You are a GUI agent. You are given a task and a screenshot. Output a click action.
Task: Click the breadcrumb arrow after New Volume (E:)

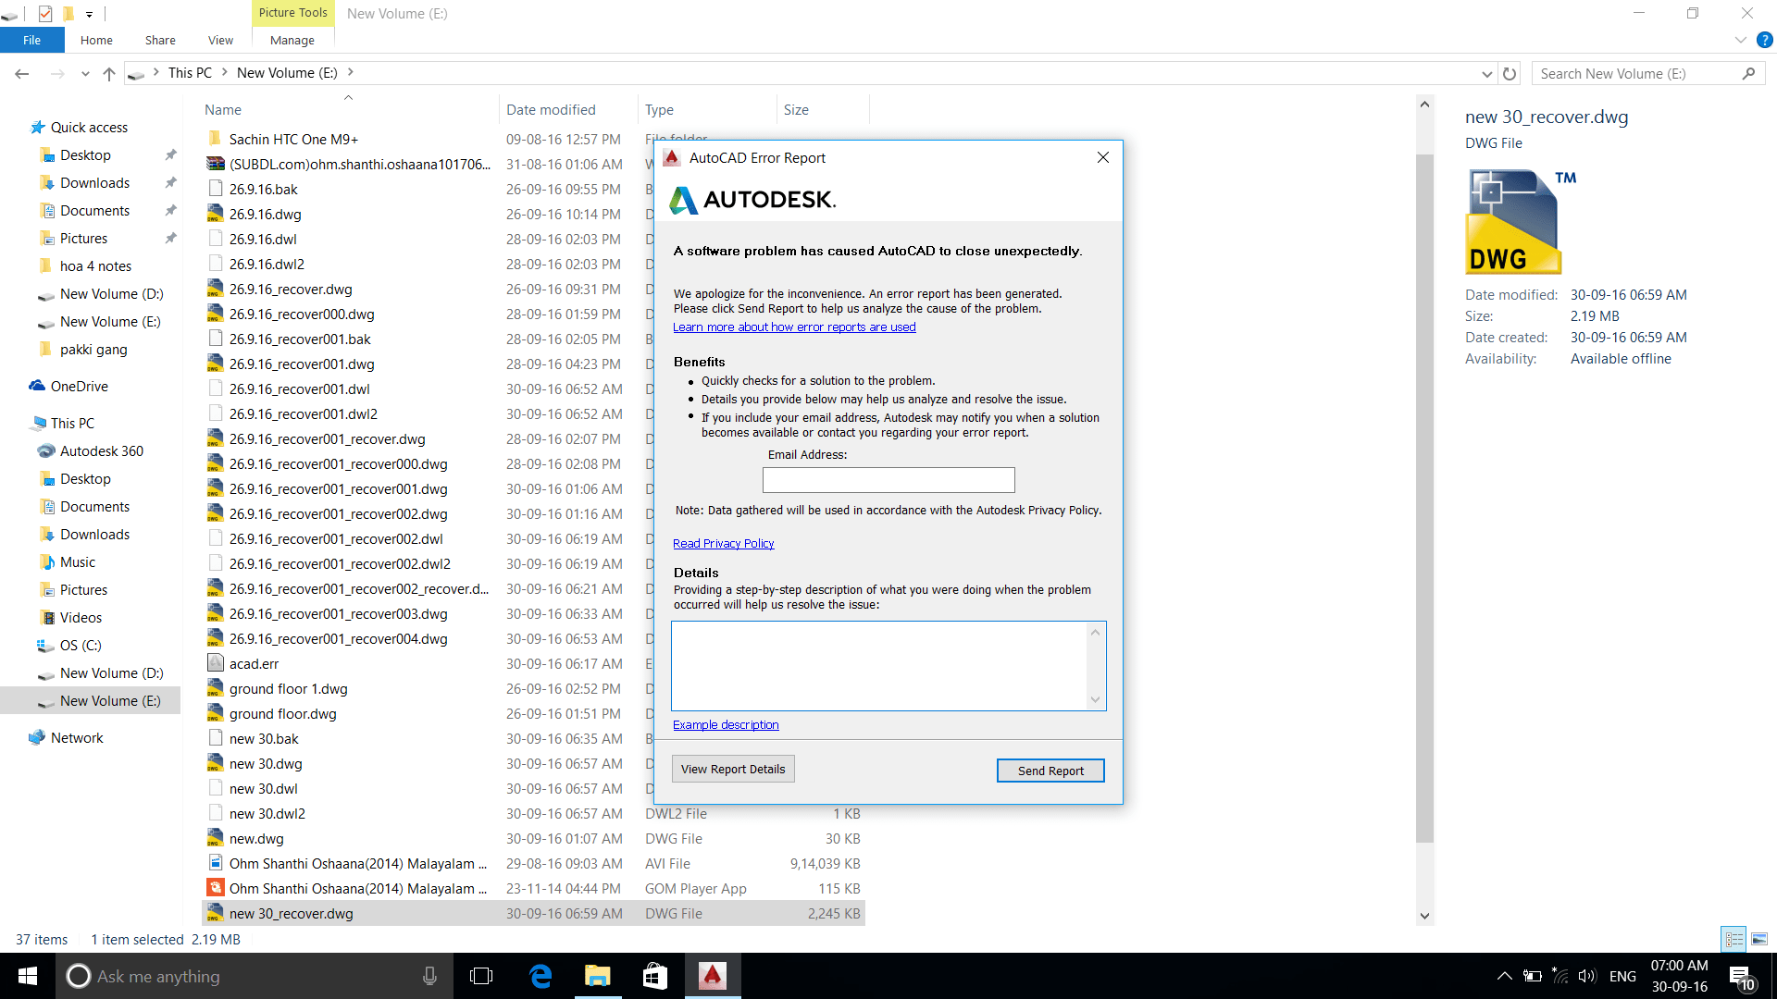coord(350,72)
